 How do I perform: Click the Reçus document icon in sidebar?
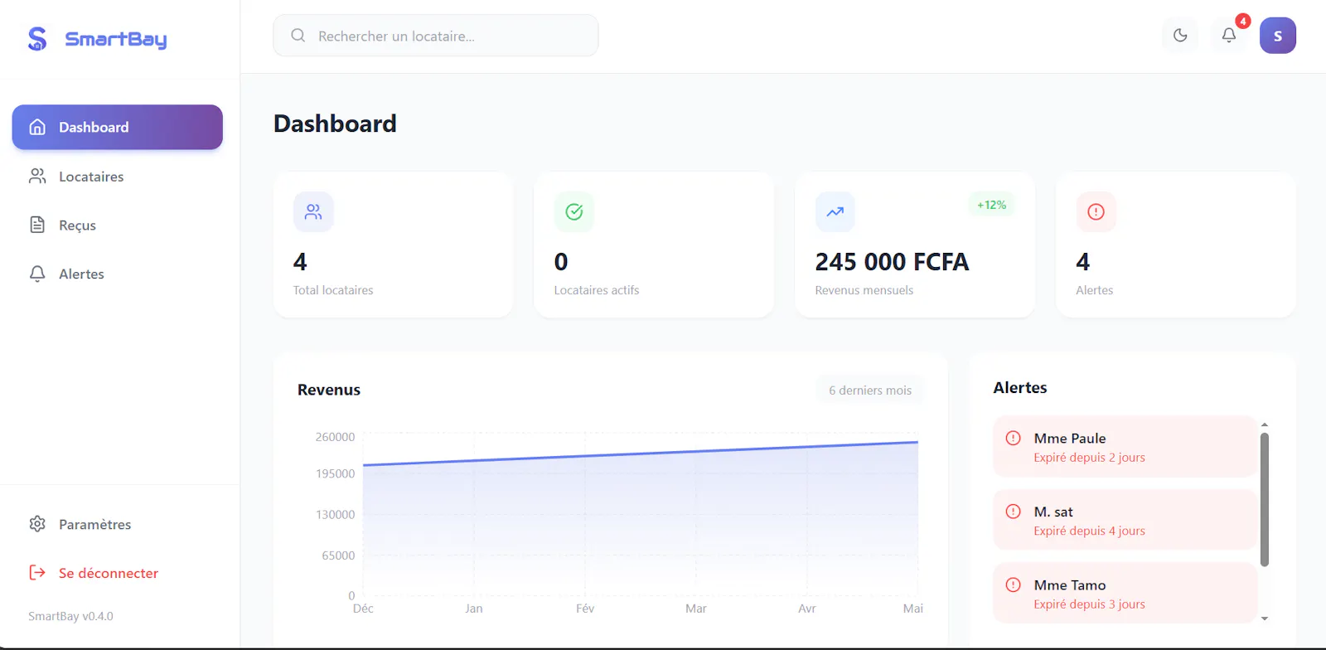pos(37,225)
